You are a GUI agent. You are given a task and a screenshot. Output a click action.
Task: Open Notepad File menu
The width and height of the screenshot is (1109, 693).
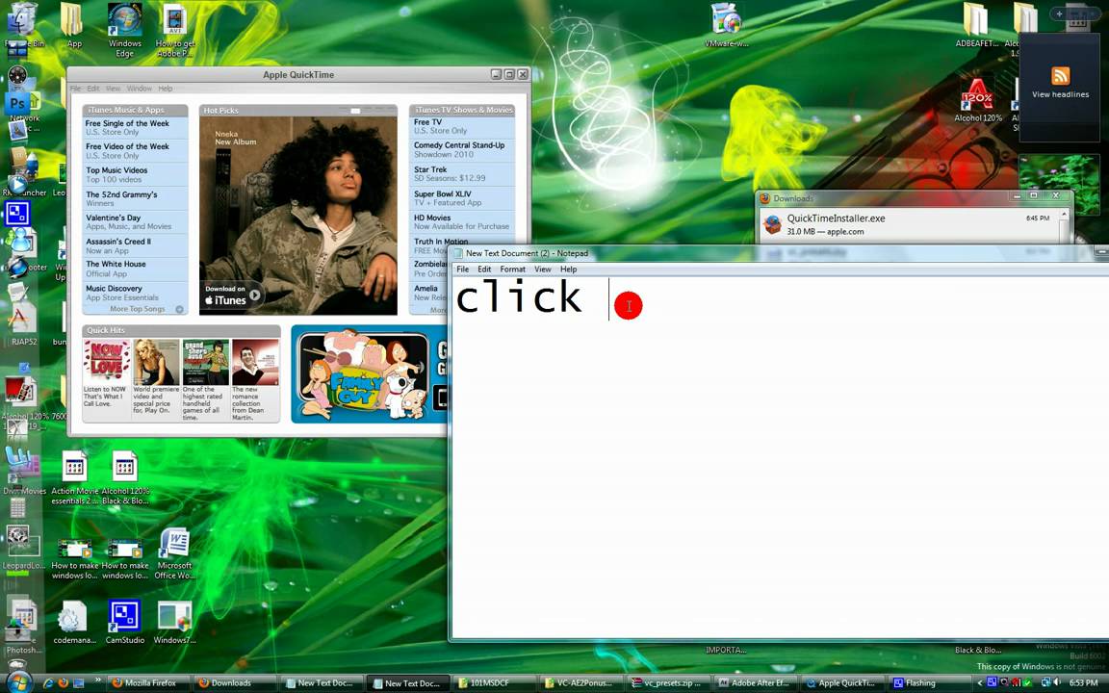462,269
